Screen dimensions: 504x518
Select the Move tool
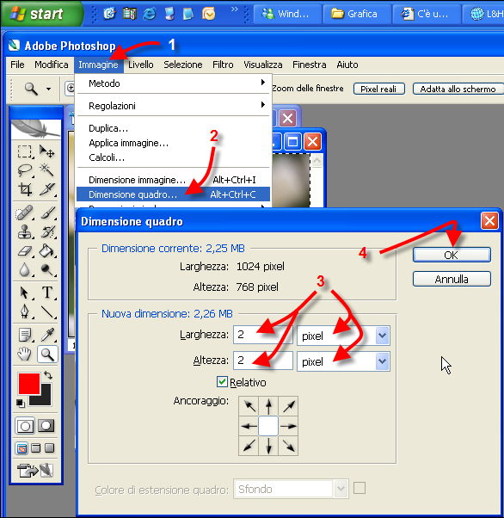pos(47,152)
